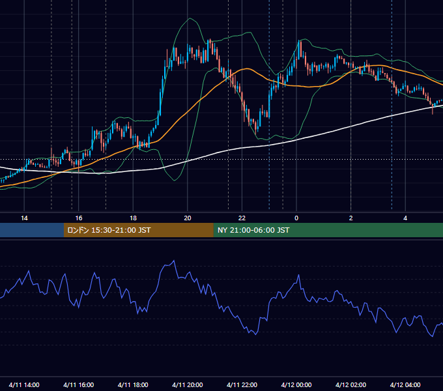Click the '4/12 02:00' date label
443x391 pixels.
[350, 384]
